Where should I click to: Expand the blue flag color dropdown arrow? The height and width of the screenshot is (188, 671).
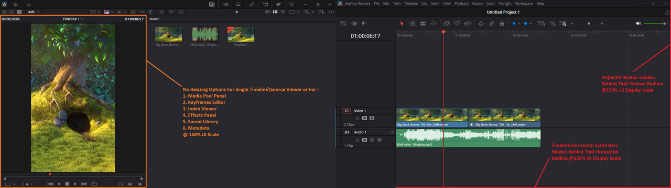519,23
